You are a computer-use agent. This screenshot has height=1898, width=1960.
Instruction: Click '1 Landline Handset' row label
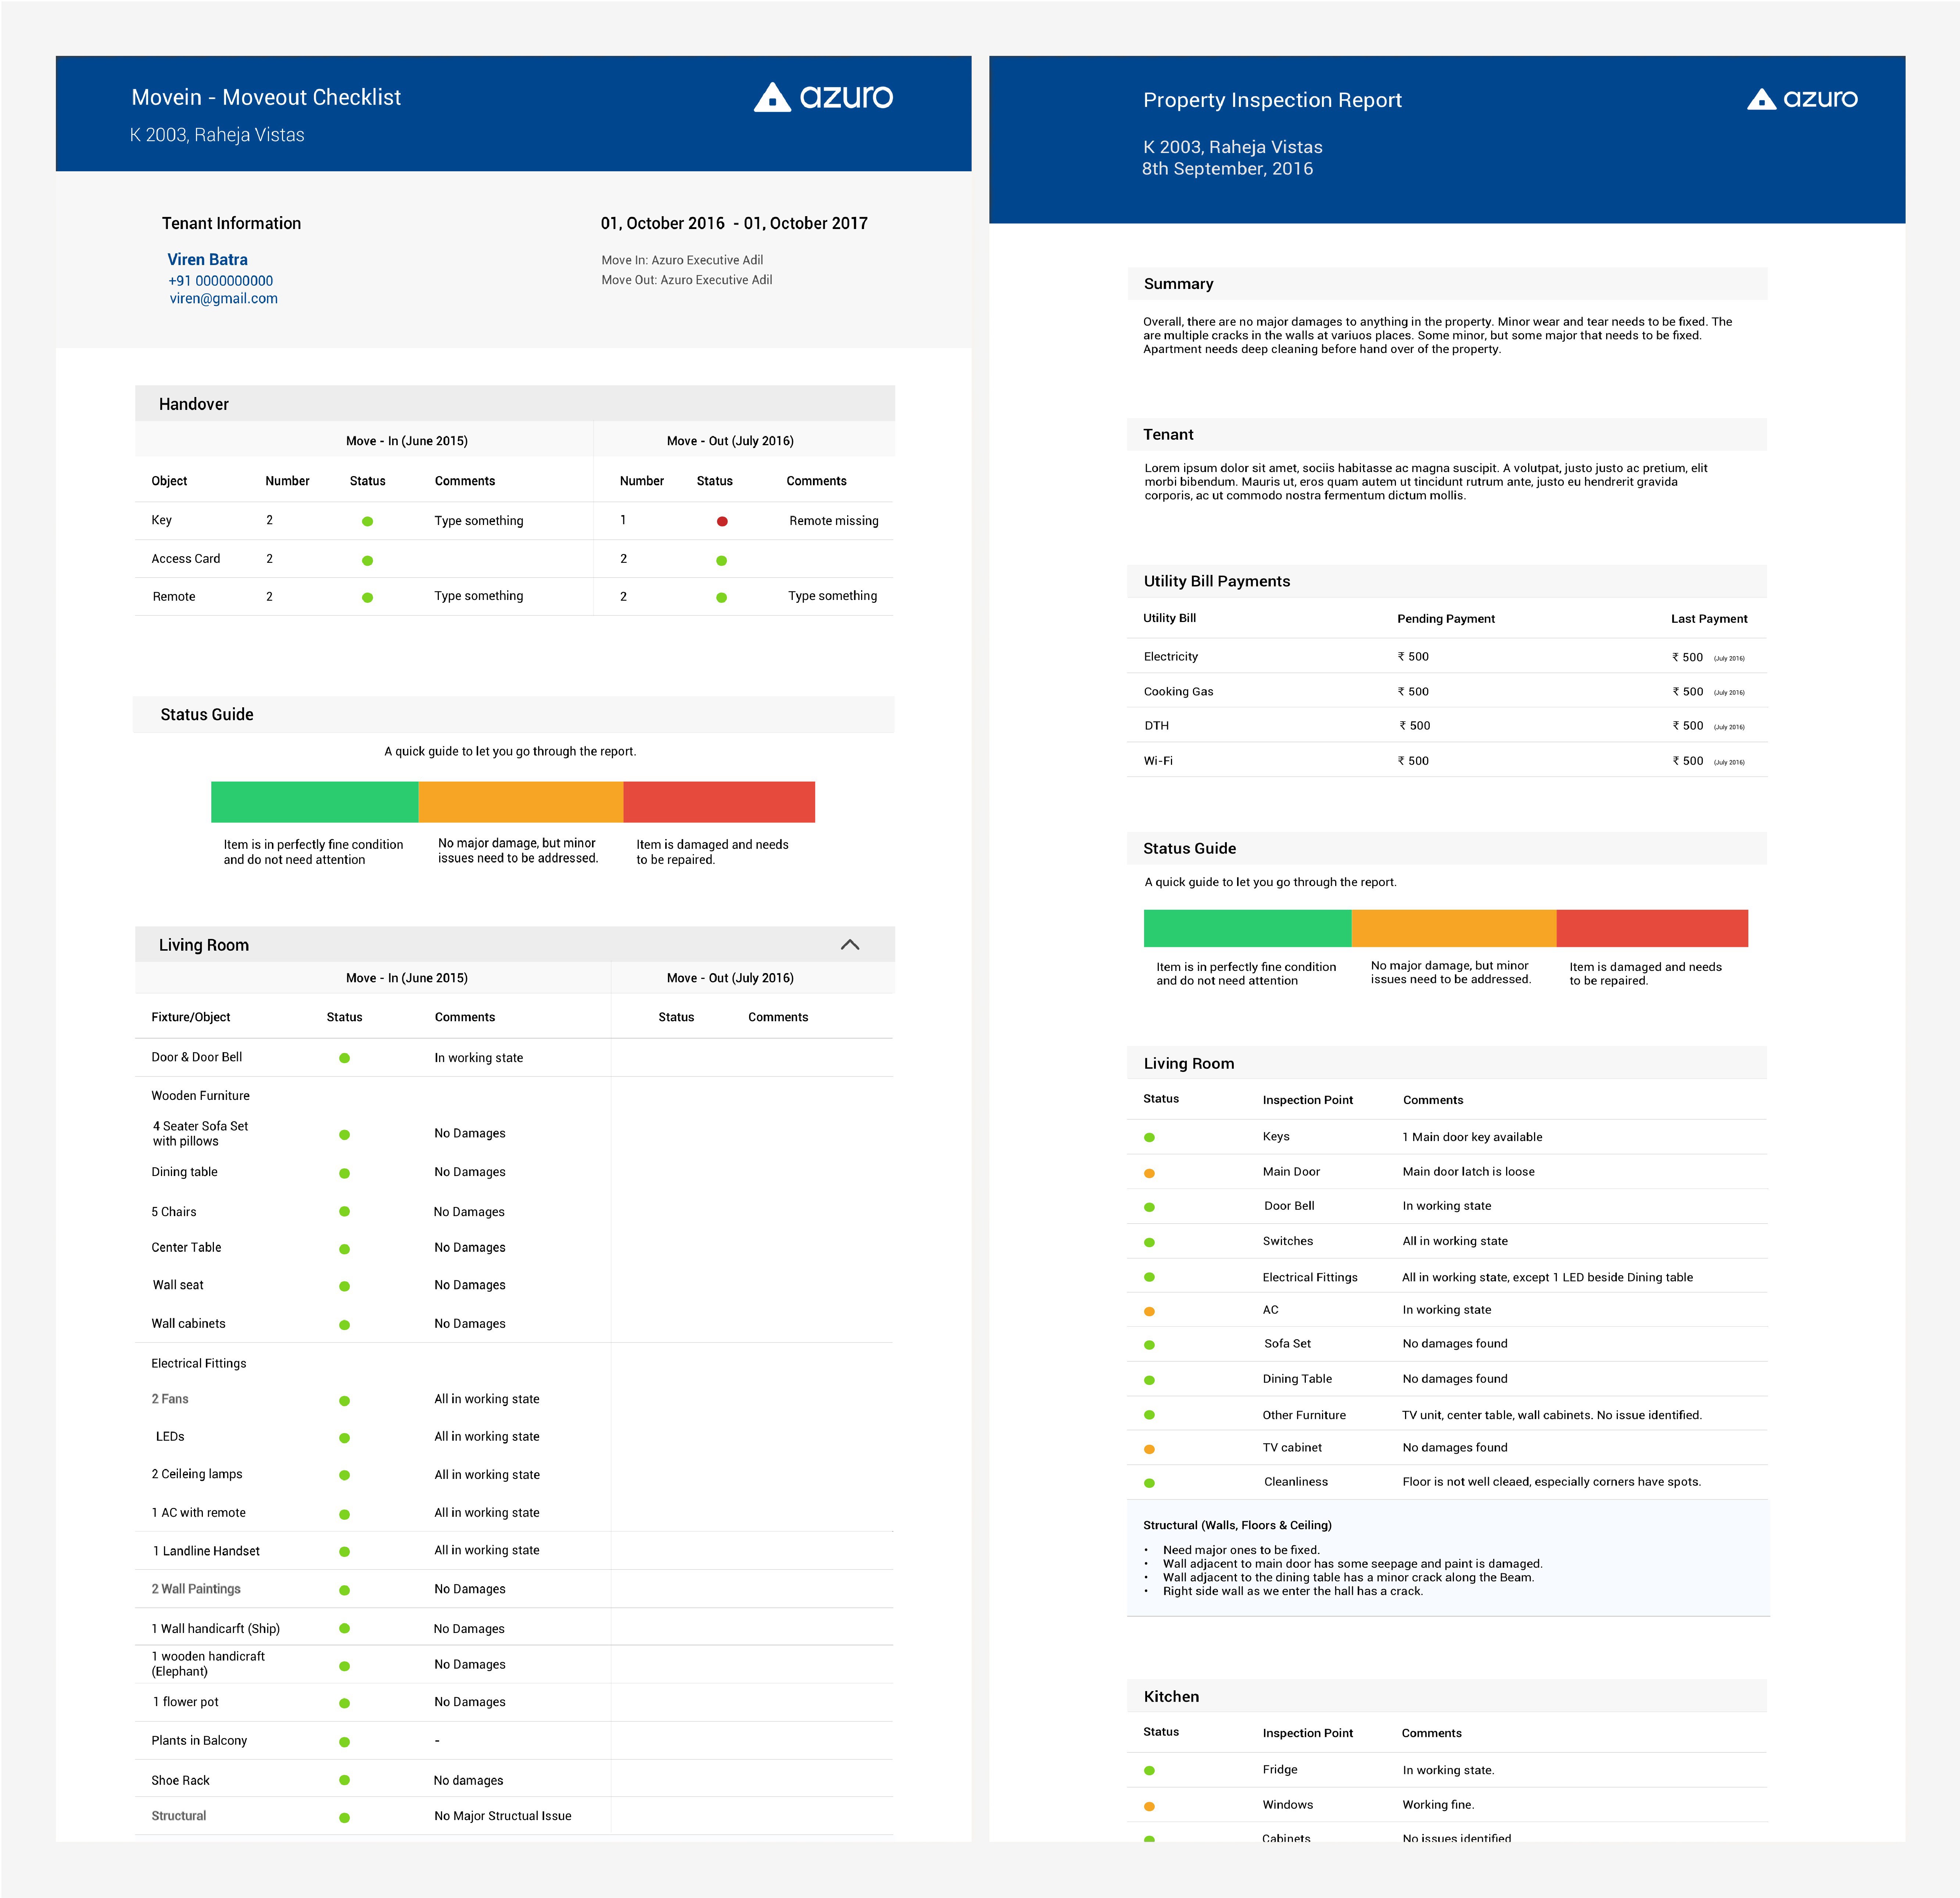coord(206,1551)
